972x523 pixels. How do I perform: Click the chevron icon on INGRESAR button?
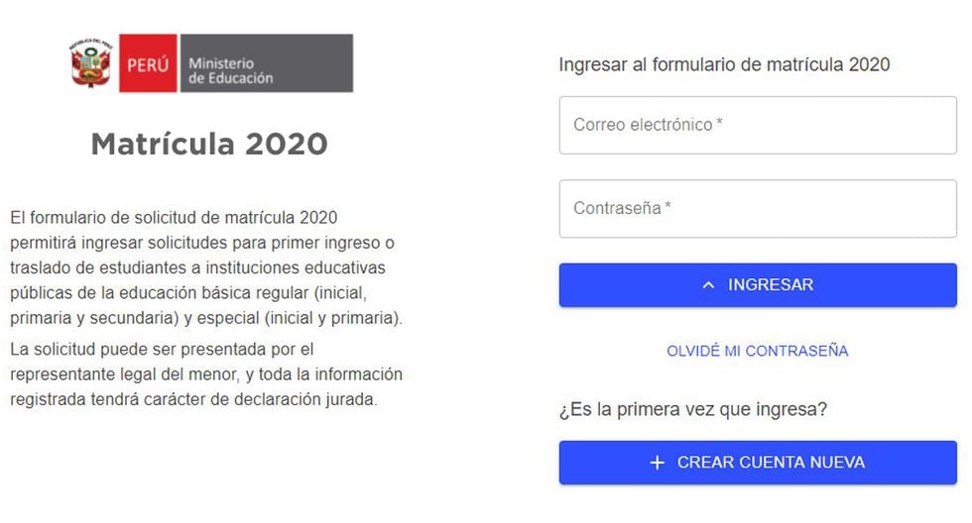coord(708,285)
